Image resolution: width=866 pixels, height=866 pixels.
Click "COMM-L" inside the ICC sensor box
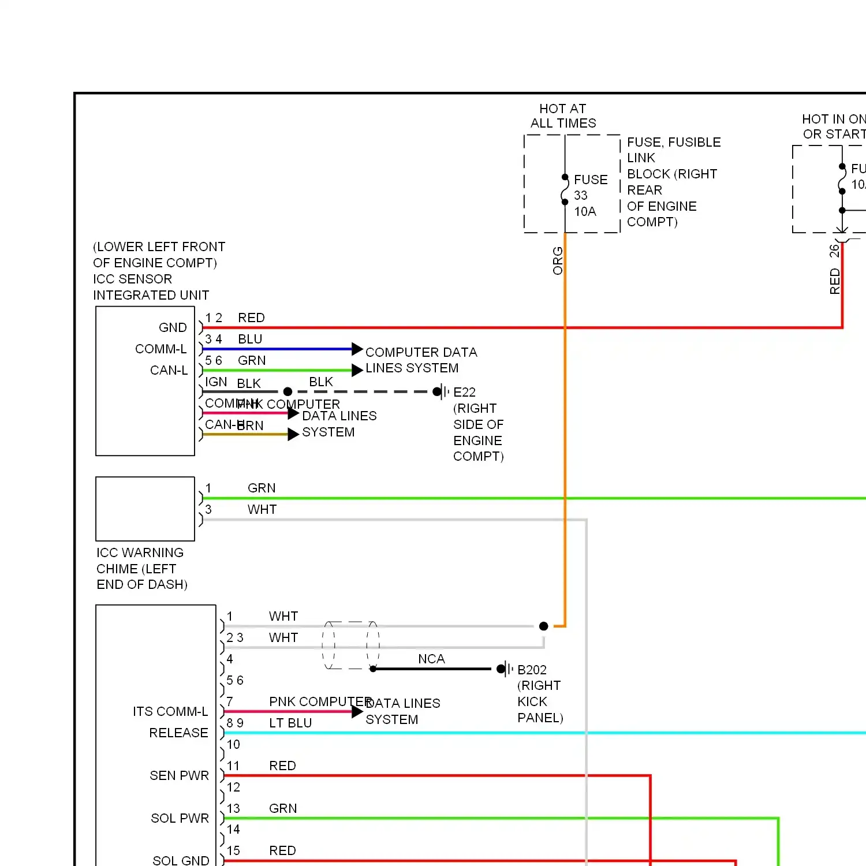coord(160,349)
